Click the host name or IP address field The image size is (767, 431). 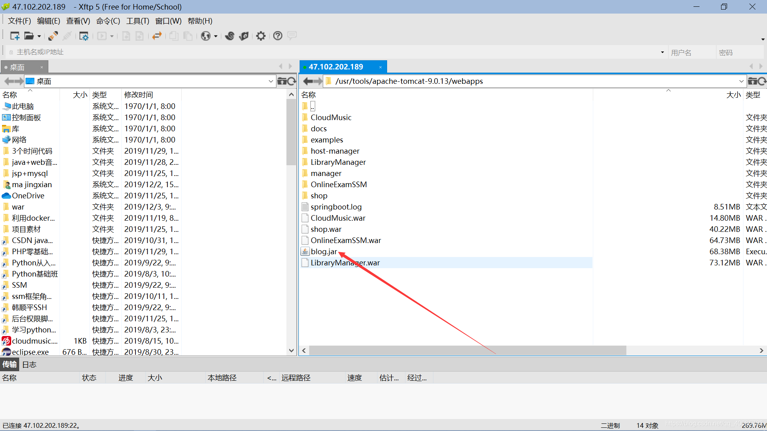tap(336, 52)
